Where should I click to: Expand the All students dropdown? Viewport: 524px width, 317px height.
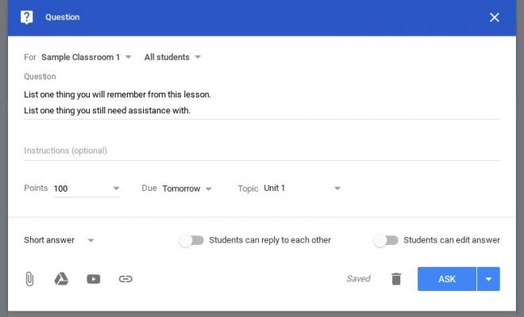click(x=172, y=57)
